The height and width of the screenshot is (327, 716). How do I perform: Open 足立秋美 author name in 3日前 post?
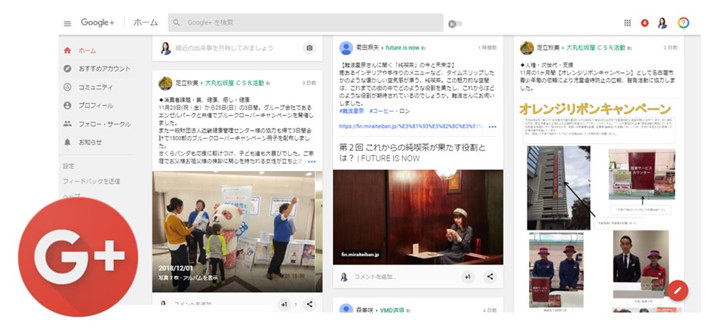pyautogui.click(x=188, y=83)
